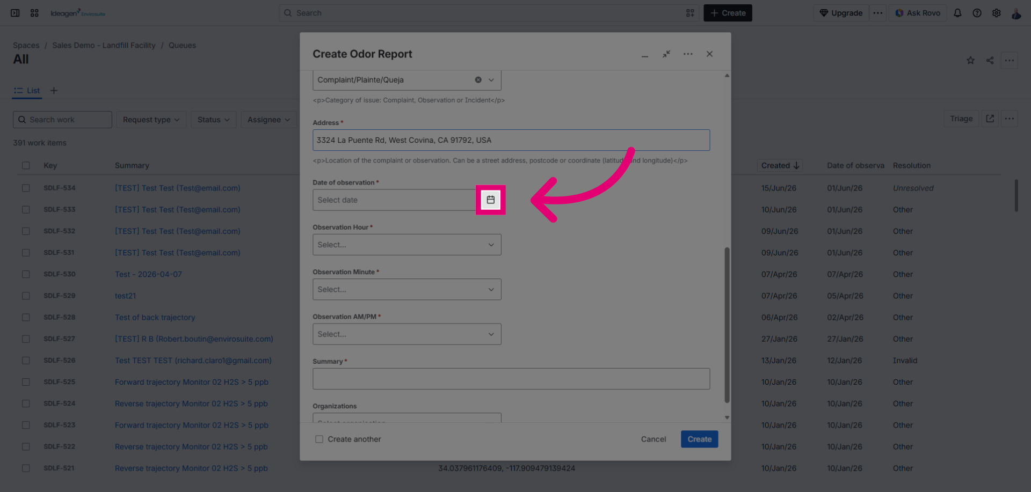Minimize the Create Odor Report dialog
Image resolution: width=1031 pixels, height=492 pixels.
tap(644, 54)
